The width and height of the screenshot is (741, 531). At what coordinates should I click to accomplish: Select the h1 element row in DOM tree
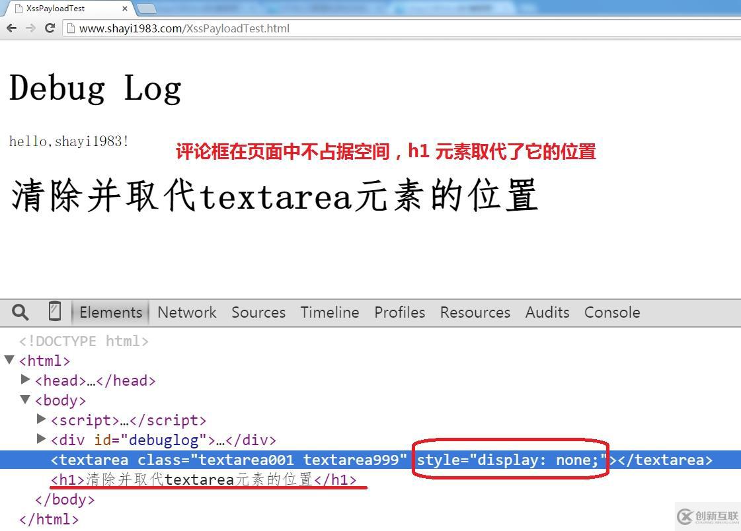204,479
